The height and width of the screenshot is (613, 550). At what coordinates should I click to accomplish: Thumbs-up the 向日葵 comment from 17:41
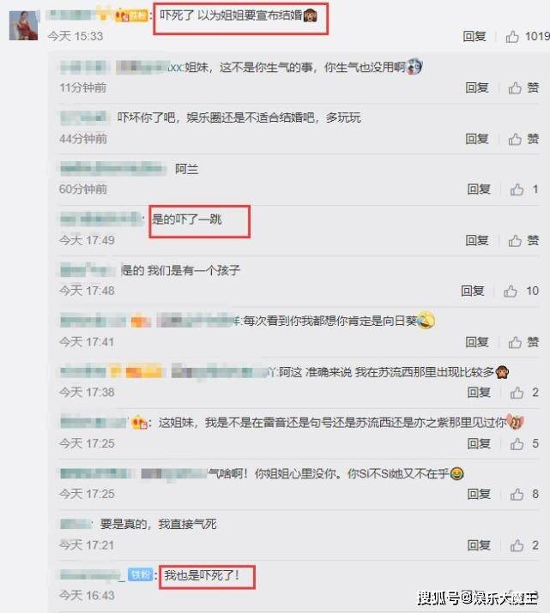[515, 342]
